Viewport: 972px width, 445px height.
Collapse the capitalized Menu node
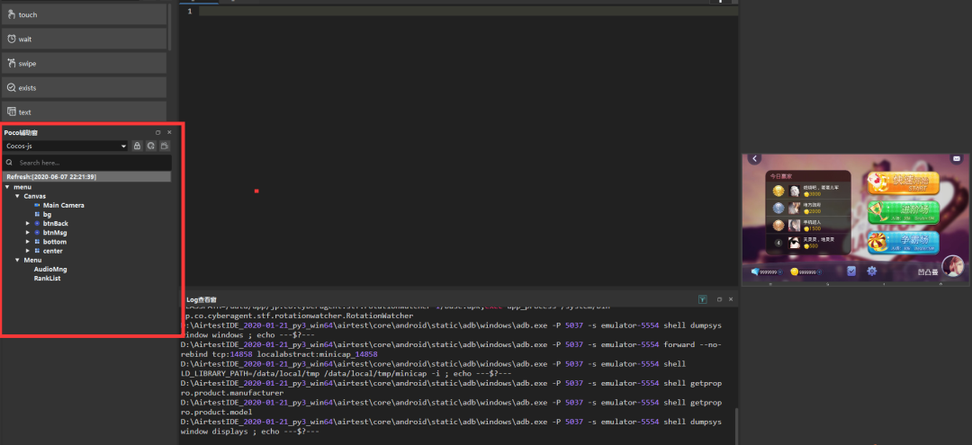pos(17,260)
